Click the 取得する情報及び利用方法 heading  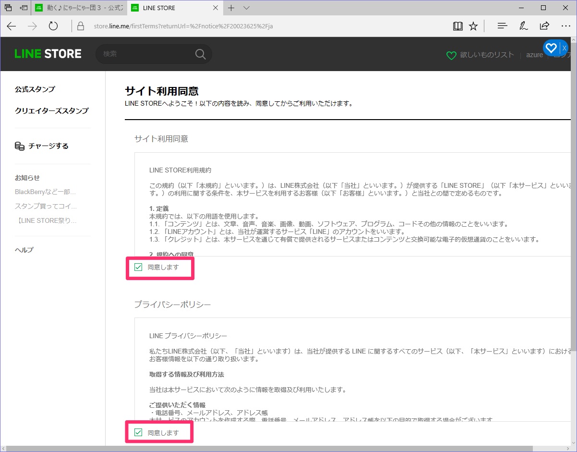[x=187, y=374]
